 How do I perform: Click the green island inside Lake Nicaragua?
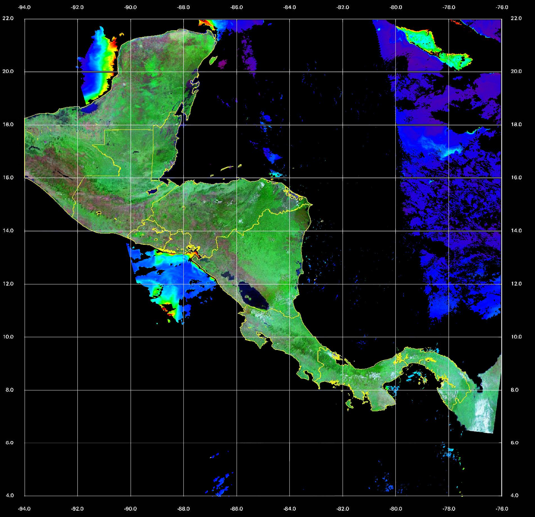click(248, 297)
